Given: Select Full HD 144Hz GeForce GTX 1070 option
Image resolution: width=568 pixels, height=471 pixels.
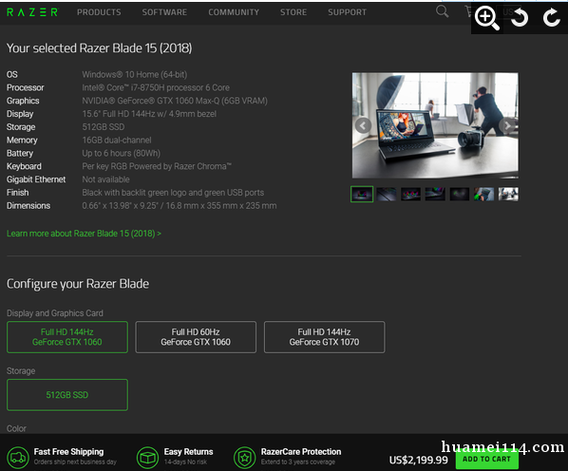Looking at the screenshot, I should point(324,337).
